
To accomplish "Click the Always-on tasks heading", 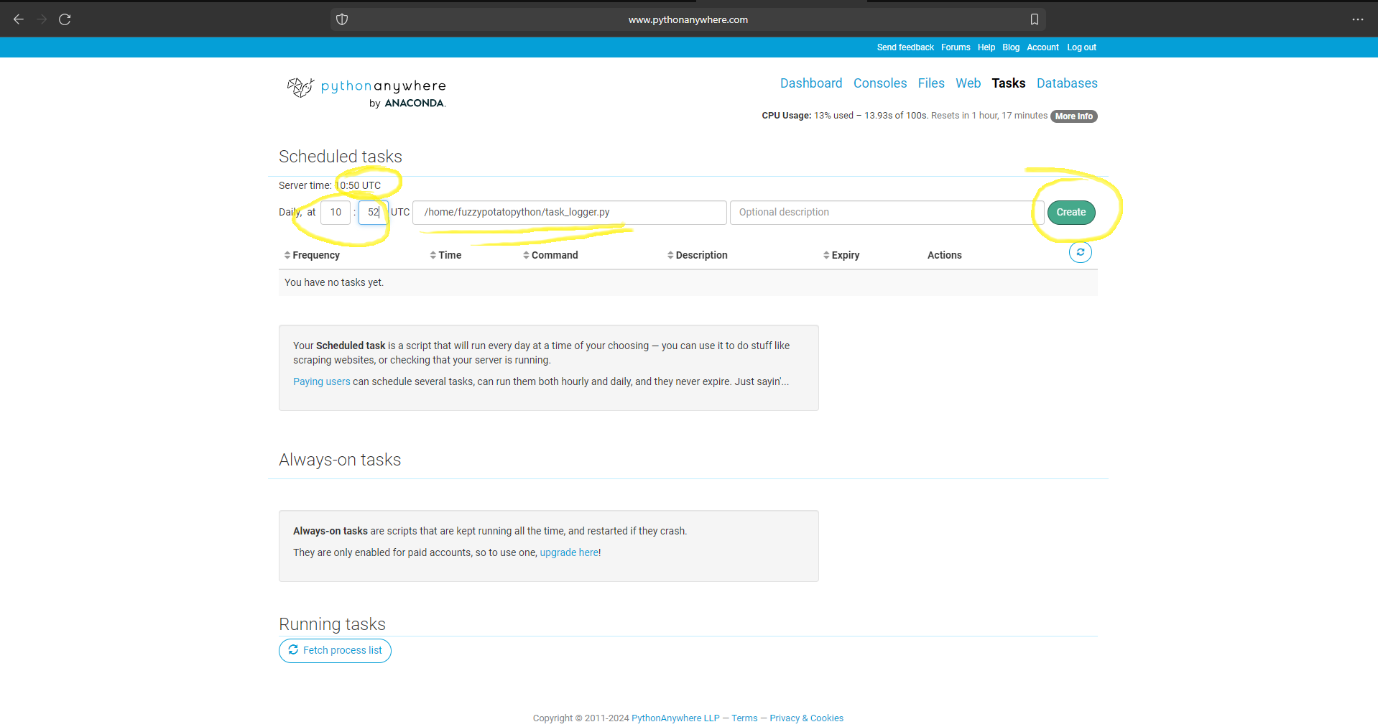I will coord(340,460).
